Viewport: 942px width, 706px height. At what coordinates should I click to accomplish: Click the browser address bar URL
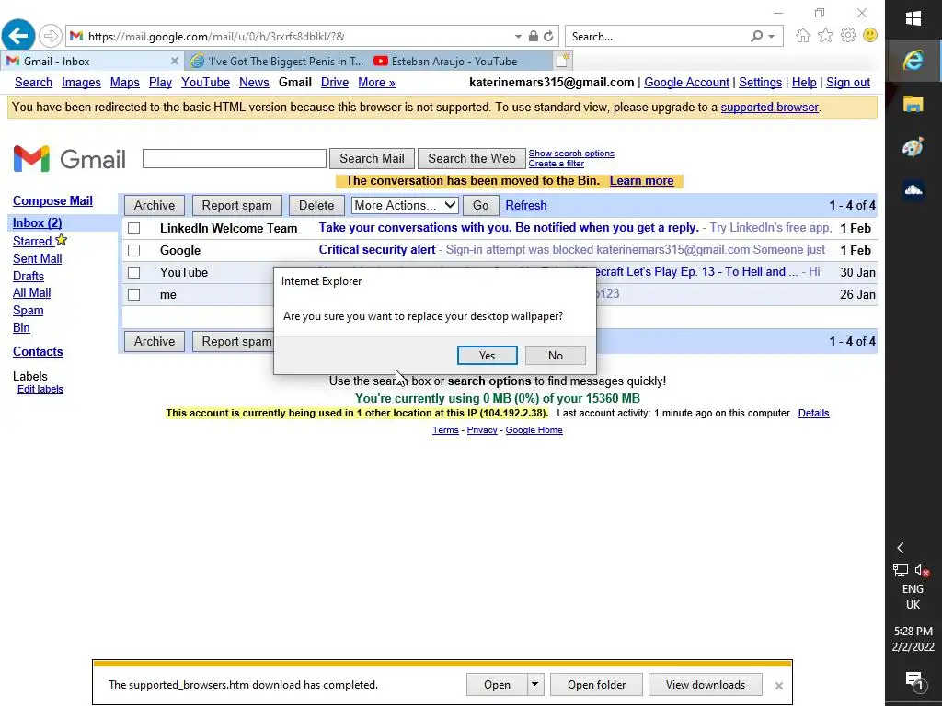point(217,37)
